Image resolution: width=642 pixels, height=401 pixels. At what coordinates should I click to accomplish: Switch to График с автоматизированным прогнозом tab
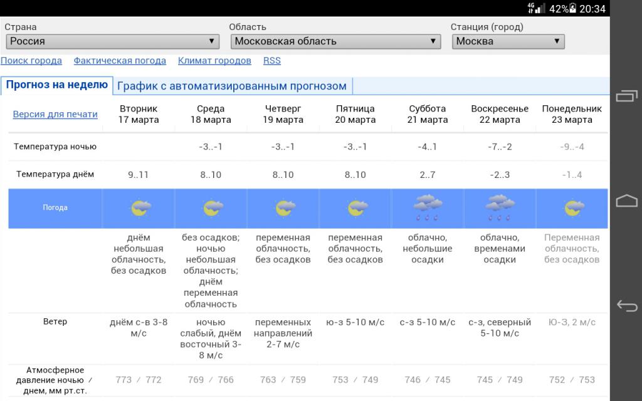[x=232, y=86]
